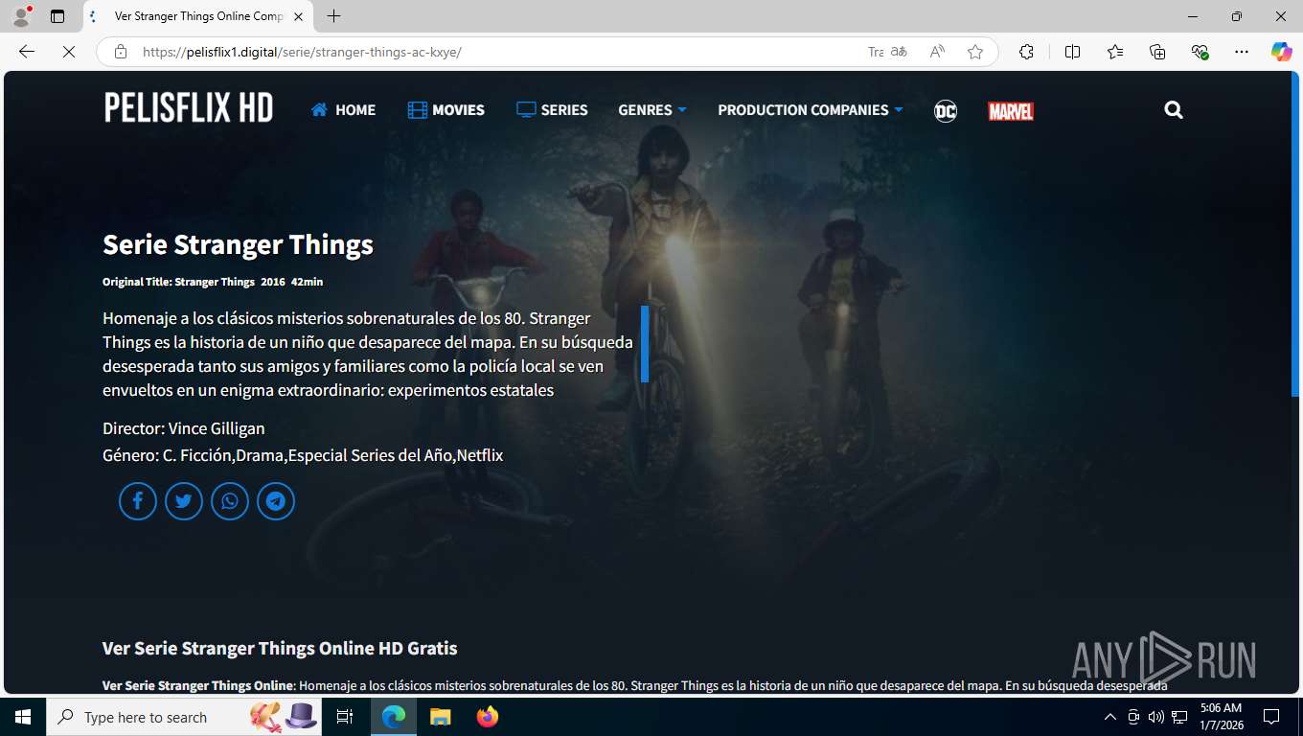Open Tab actions menu
Viewport: 1303px width, 736px height.
pyautogui.click(x=57, y=16)
